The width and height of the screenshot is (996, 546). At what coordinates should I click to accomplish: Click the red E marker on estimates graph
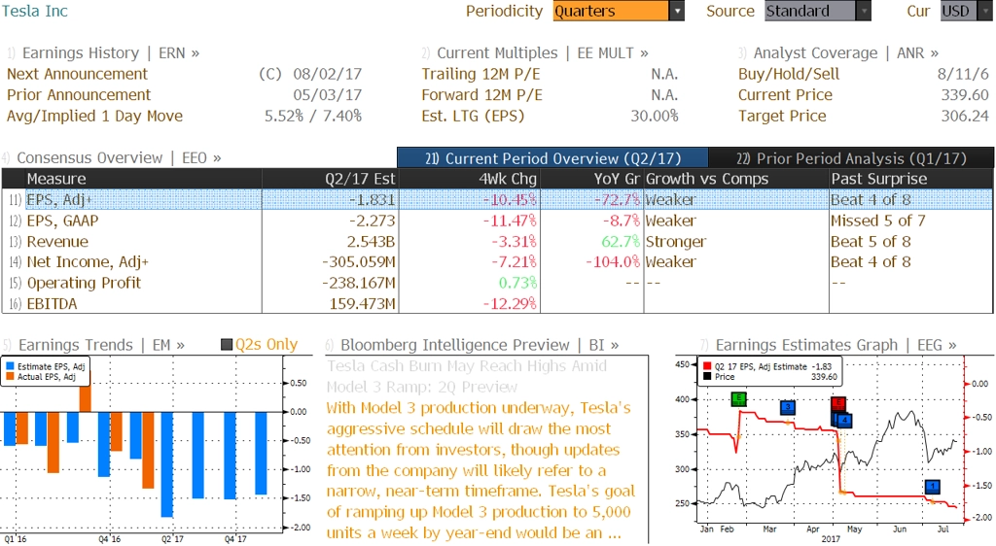[x=838, y=402]
